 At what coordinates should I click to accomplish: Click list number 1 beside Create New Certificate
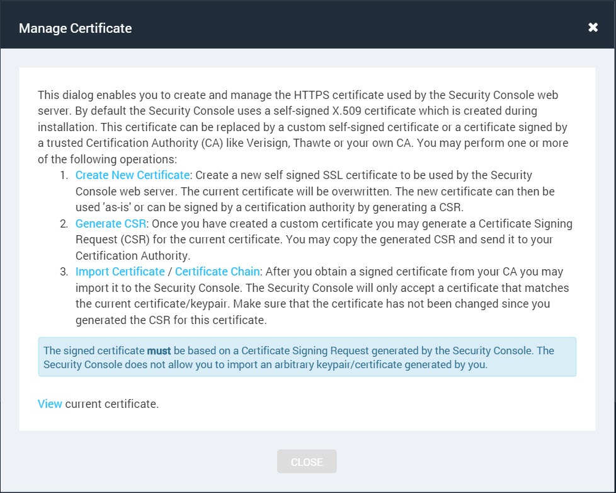pos(64,175)
